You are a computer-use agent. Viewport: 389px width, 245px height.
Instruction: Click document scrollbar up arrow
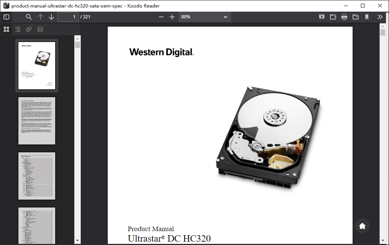click(x=383, y=26)
